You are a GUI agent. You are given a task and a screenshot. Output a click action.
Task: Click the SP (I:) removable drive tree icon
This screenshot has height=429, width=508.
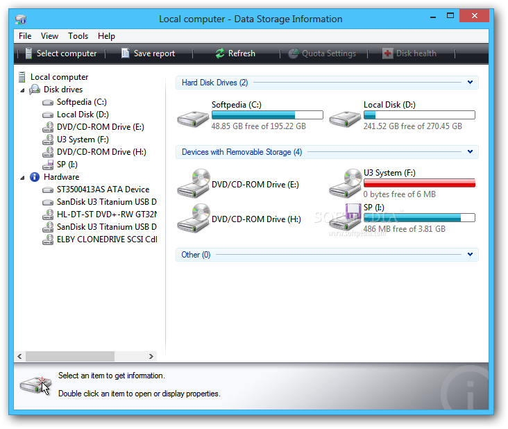(x=48, y=165)
